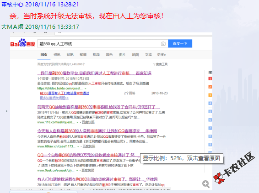This screenshot has height=193, width=259.
Task: Switch to the 音乐 tab
Action: click(109, 55)
